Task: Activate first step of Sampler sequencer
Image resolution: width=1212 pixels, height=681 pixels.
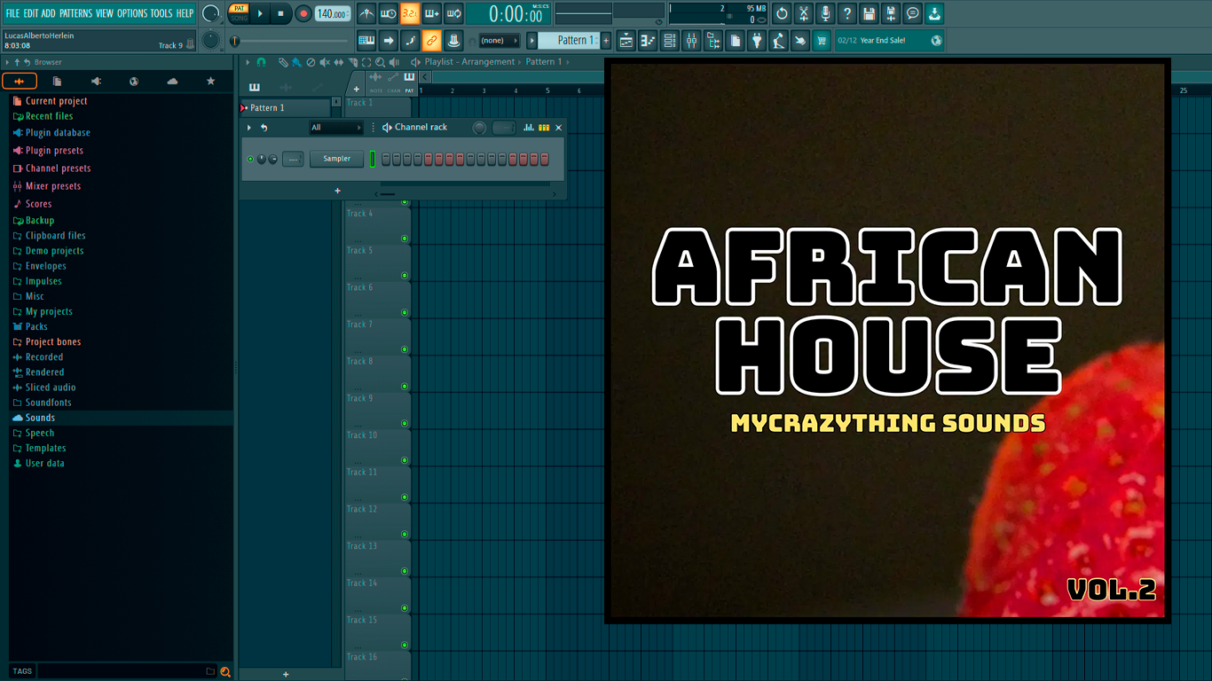Action: (x=386, y=159)
